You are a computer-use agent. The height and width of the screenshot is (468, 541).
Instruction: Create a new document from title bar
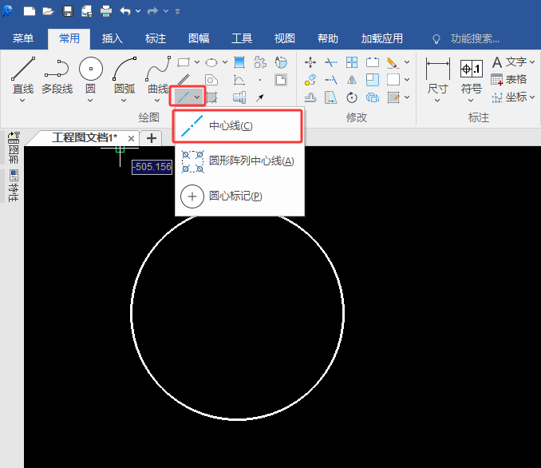pos(30,11)
